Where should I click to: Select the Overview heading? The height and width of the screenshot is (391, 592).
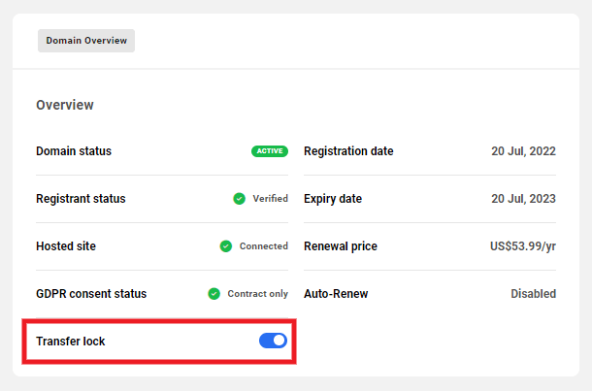(65, 105)
